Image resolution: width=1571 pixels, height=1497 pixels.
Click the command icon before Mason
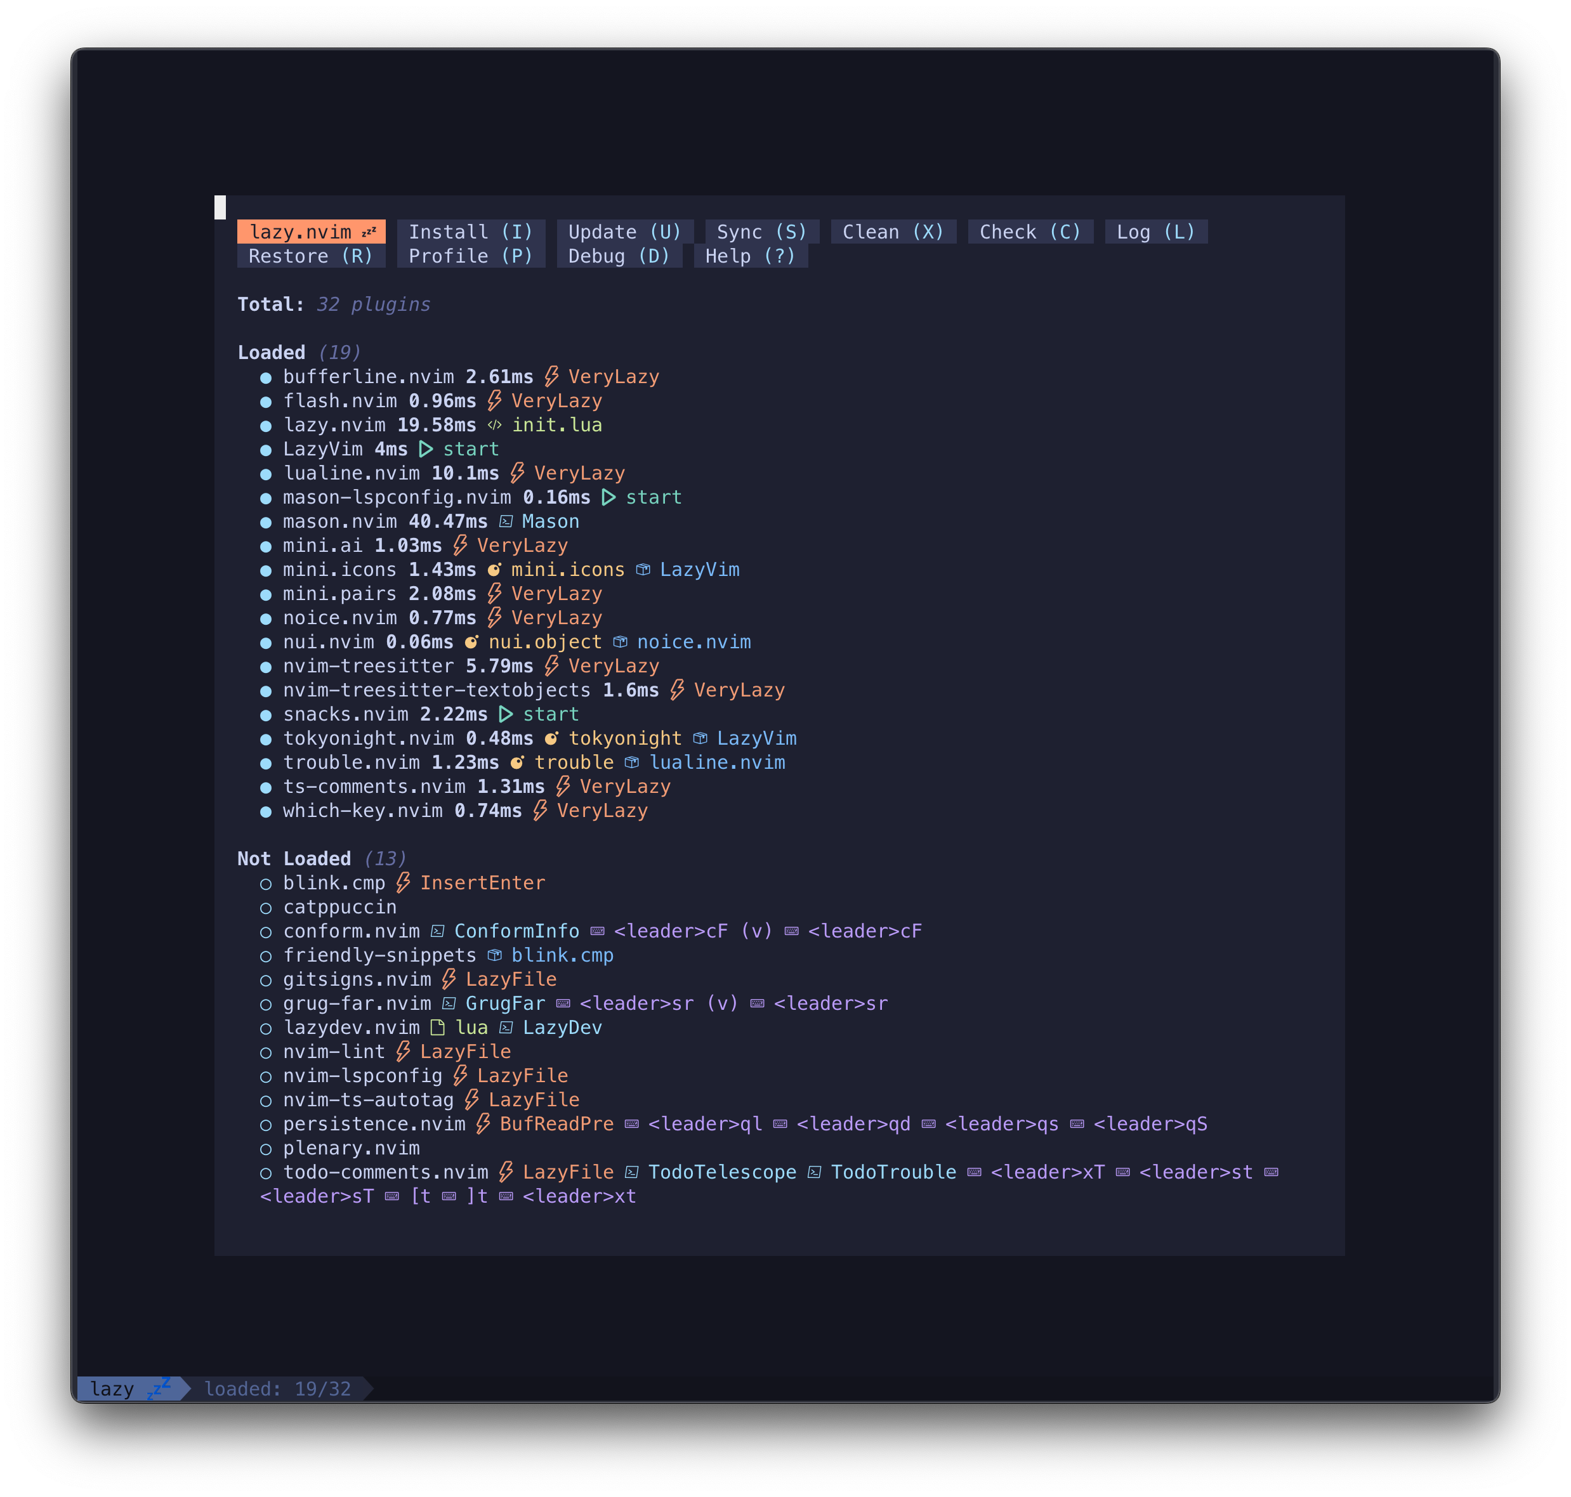tap(506, 522)
